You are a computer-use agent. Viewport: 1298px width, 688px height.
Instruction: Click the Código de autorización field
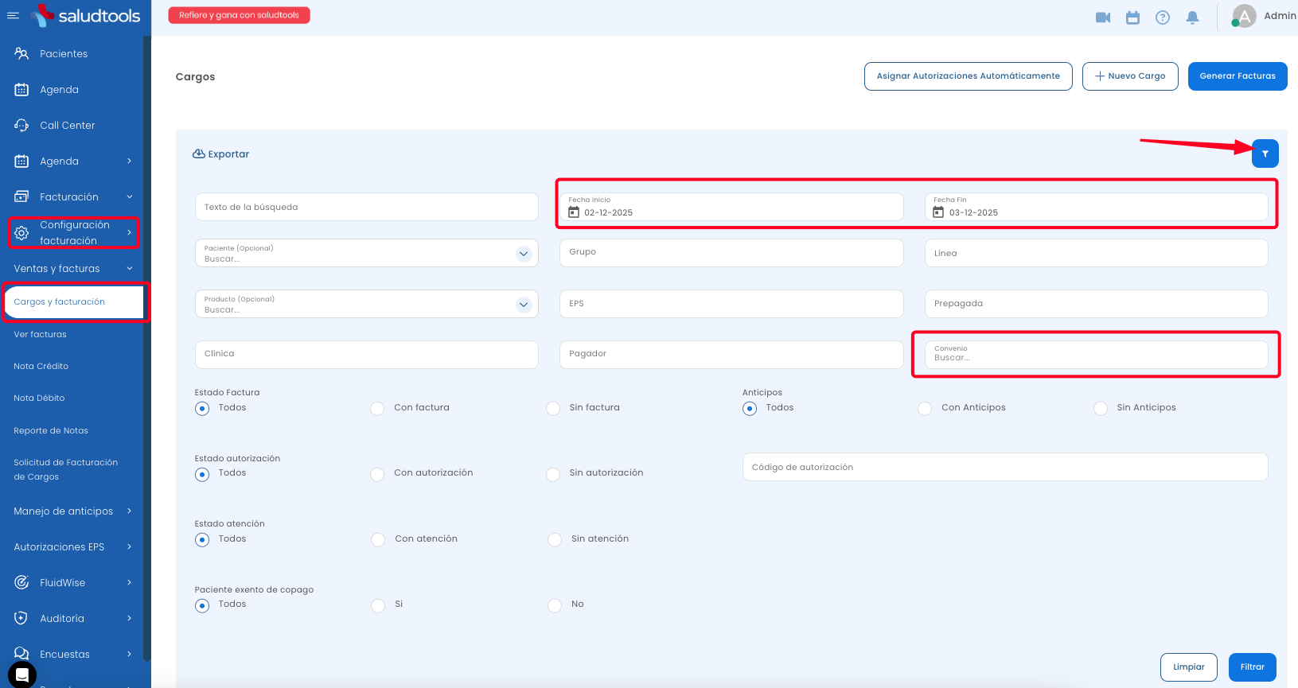pos(1004,468)
